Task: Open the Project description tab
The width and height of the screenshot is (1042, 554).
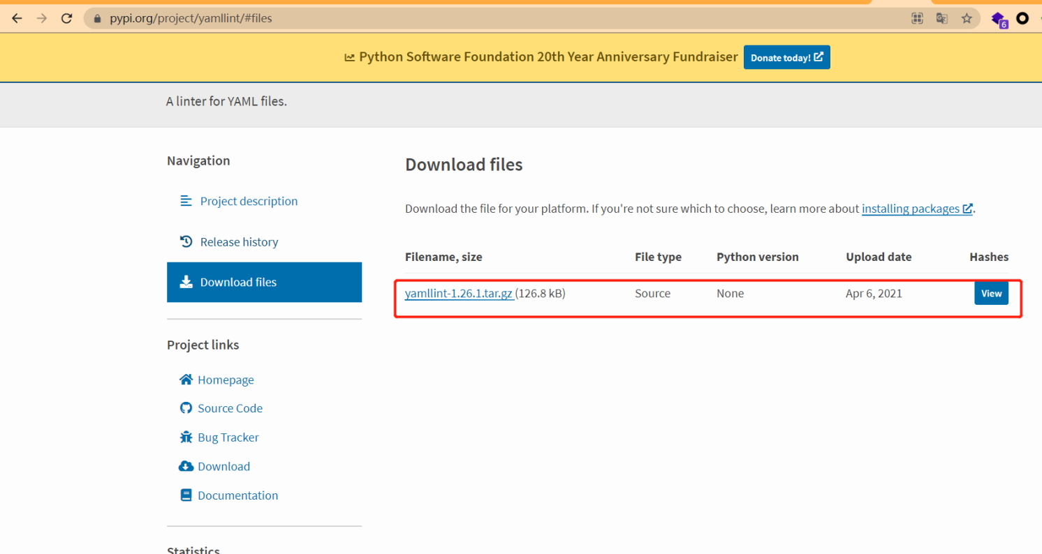Action: (x=249, y=201)
